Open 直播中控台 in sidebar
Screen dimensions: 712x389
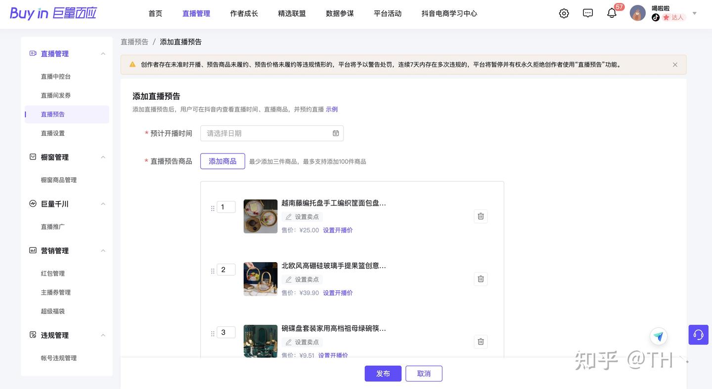[56, 77]
